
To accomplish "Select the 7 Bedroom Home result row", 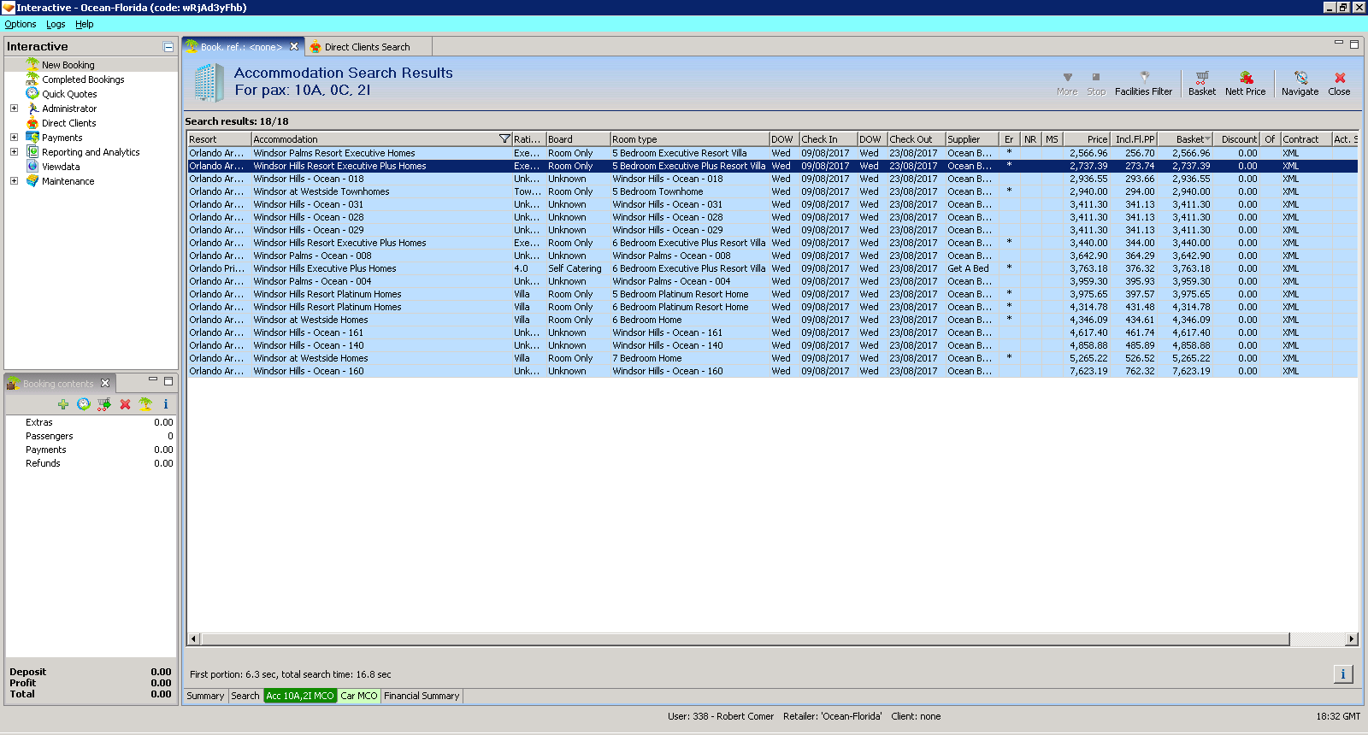I will (x=773, y=359).
